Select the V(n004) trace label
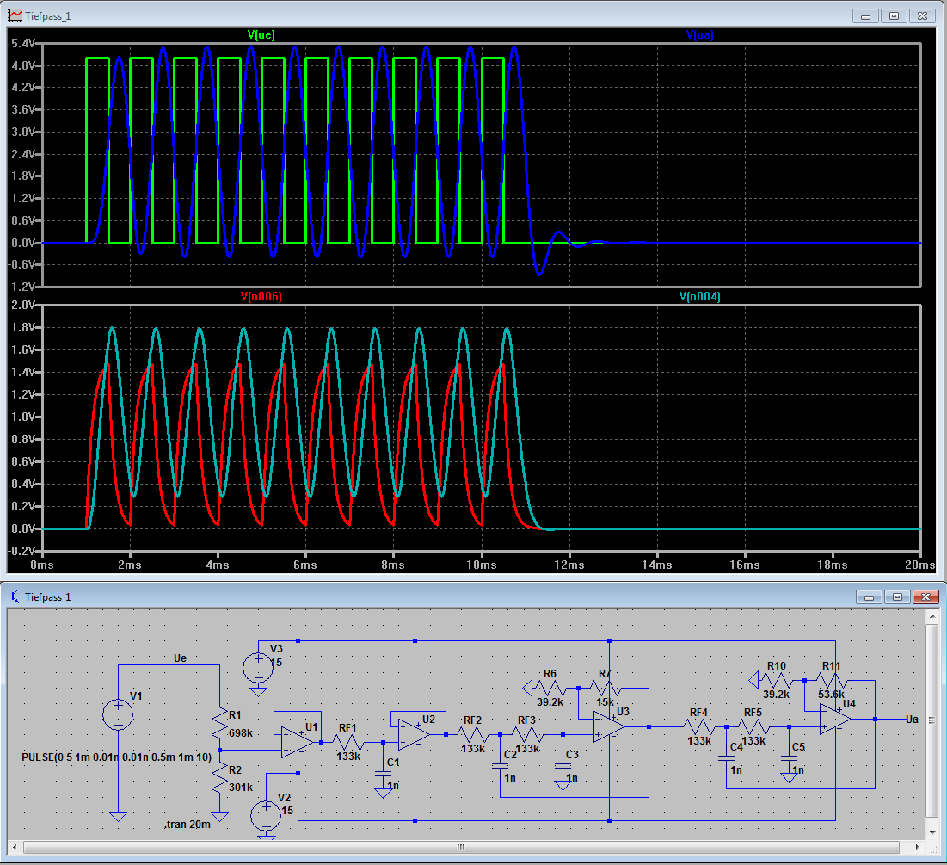This screenshot has width=947, height=865. pyautogui.click(x=700, y=296)
